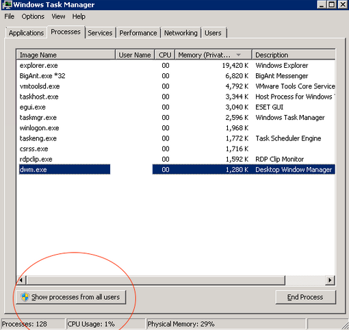Image resolution: width=349 pixels, height=330 pixels.
Task: Click the CPU Usage: 1% status entry
Action: pyautogui.click(x=106, y=324)
